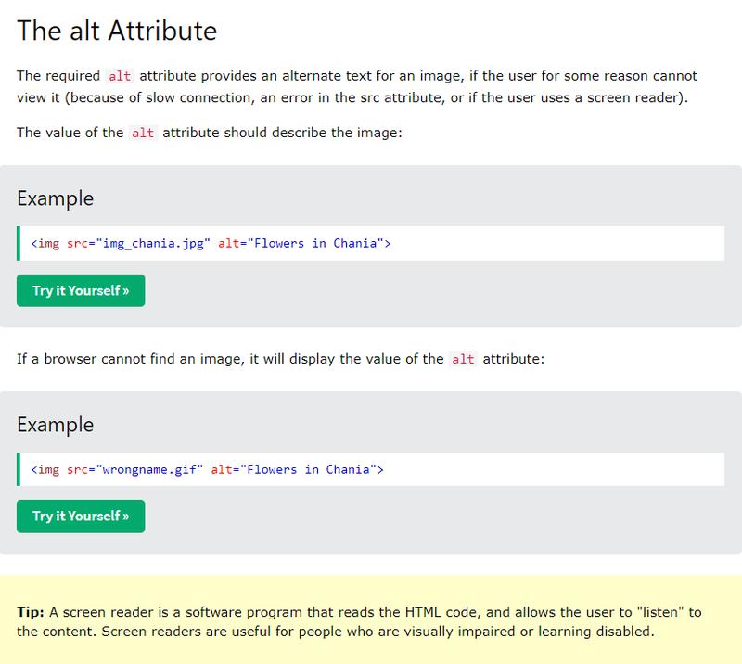
Task: Click the red 'alt' code in 'The required' sentence
Action: point(120,76)
